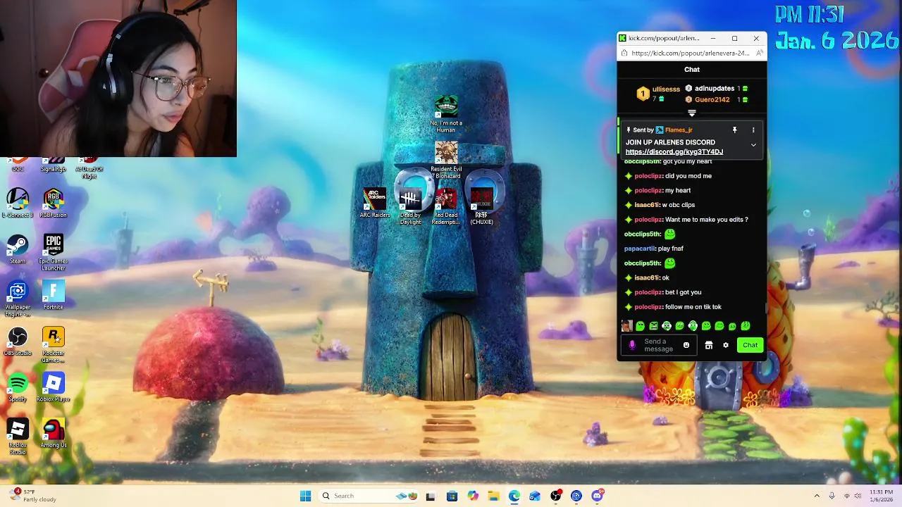
Task: Select the first green blob emote in quick emotes
Action: click(x=640, y=326)
